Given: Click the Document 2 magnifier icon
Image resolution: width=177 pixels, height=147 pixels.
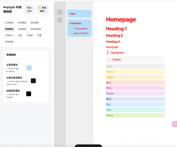Looking at the screenshot, I should click(x=73, y=33).
